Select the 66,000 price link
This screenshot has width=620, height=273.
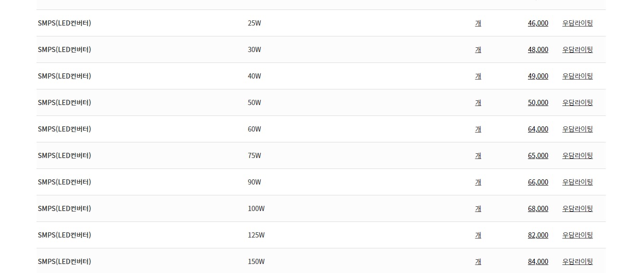(538, 182)
